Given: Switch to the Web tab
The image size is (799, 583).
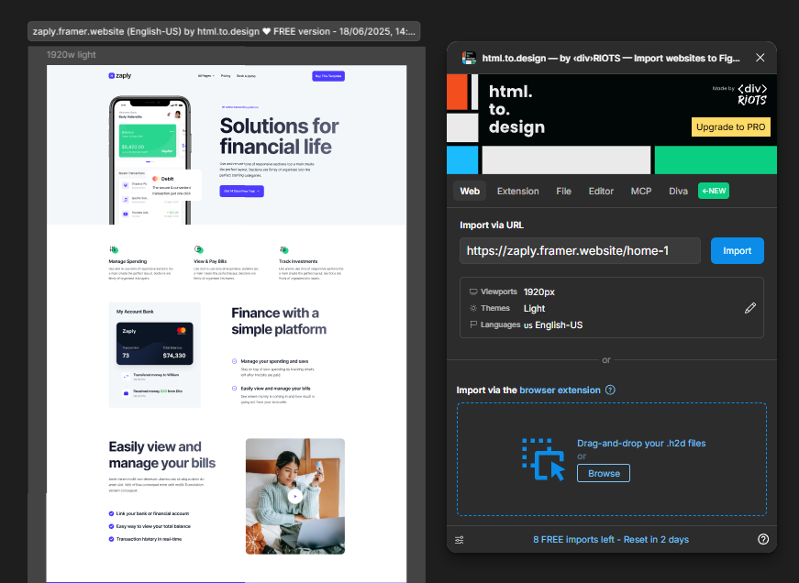Looking at the screenshot, I should (x=470, y=191).
